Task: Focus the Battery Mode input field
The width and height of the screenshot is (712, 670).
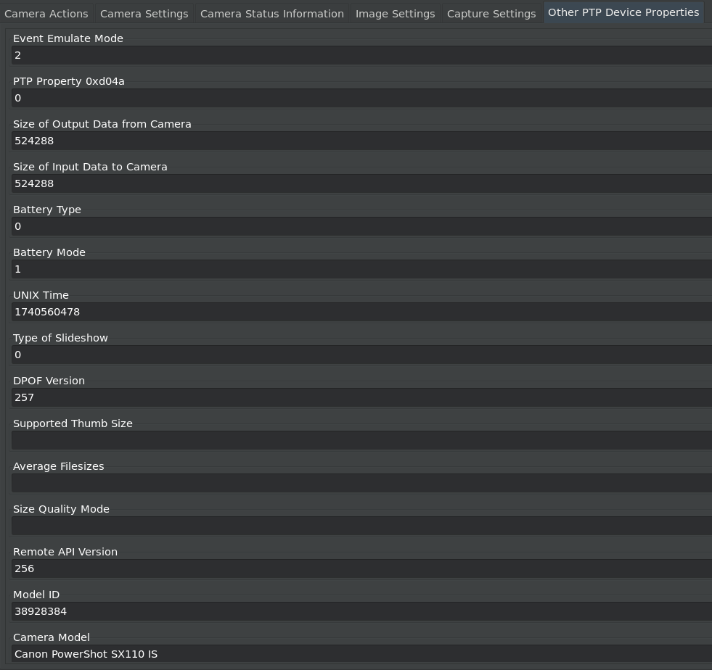Action: pos(361,269)
